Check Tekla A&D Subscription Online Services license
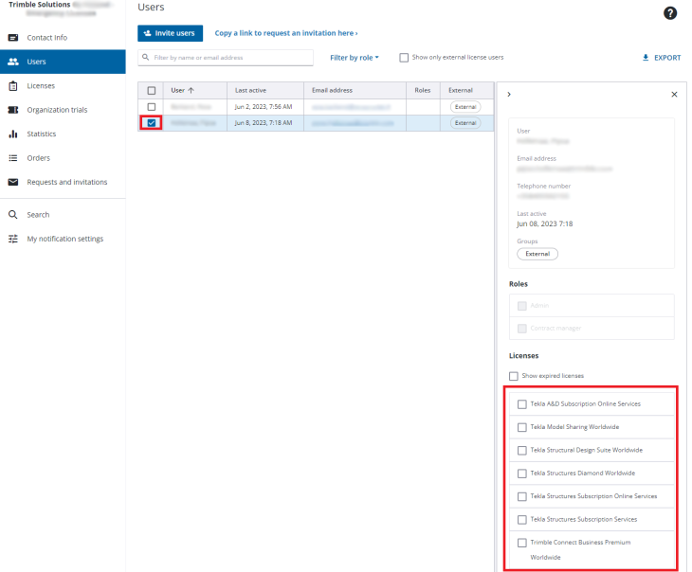The height and width of the screenshot is (572, 692). 522,404
